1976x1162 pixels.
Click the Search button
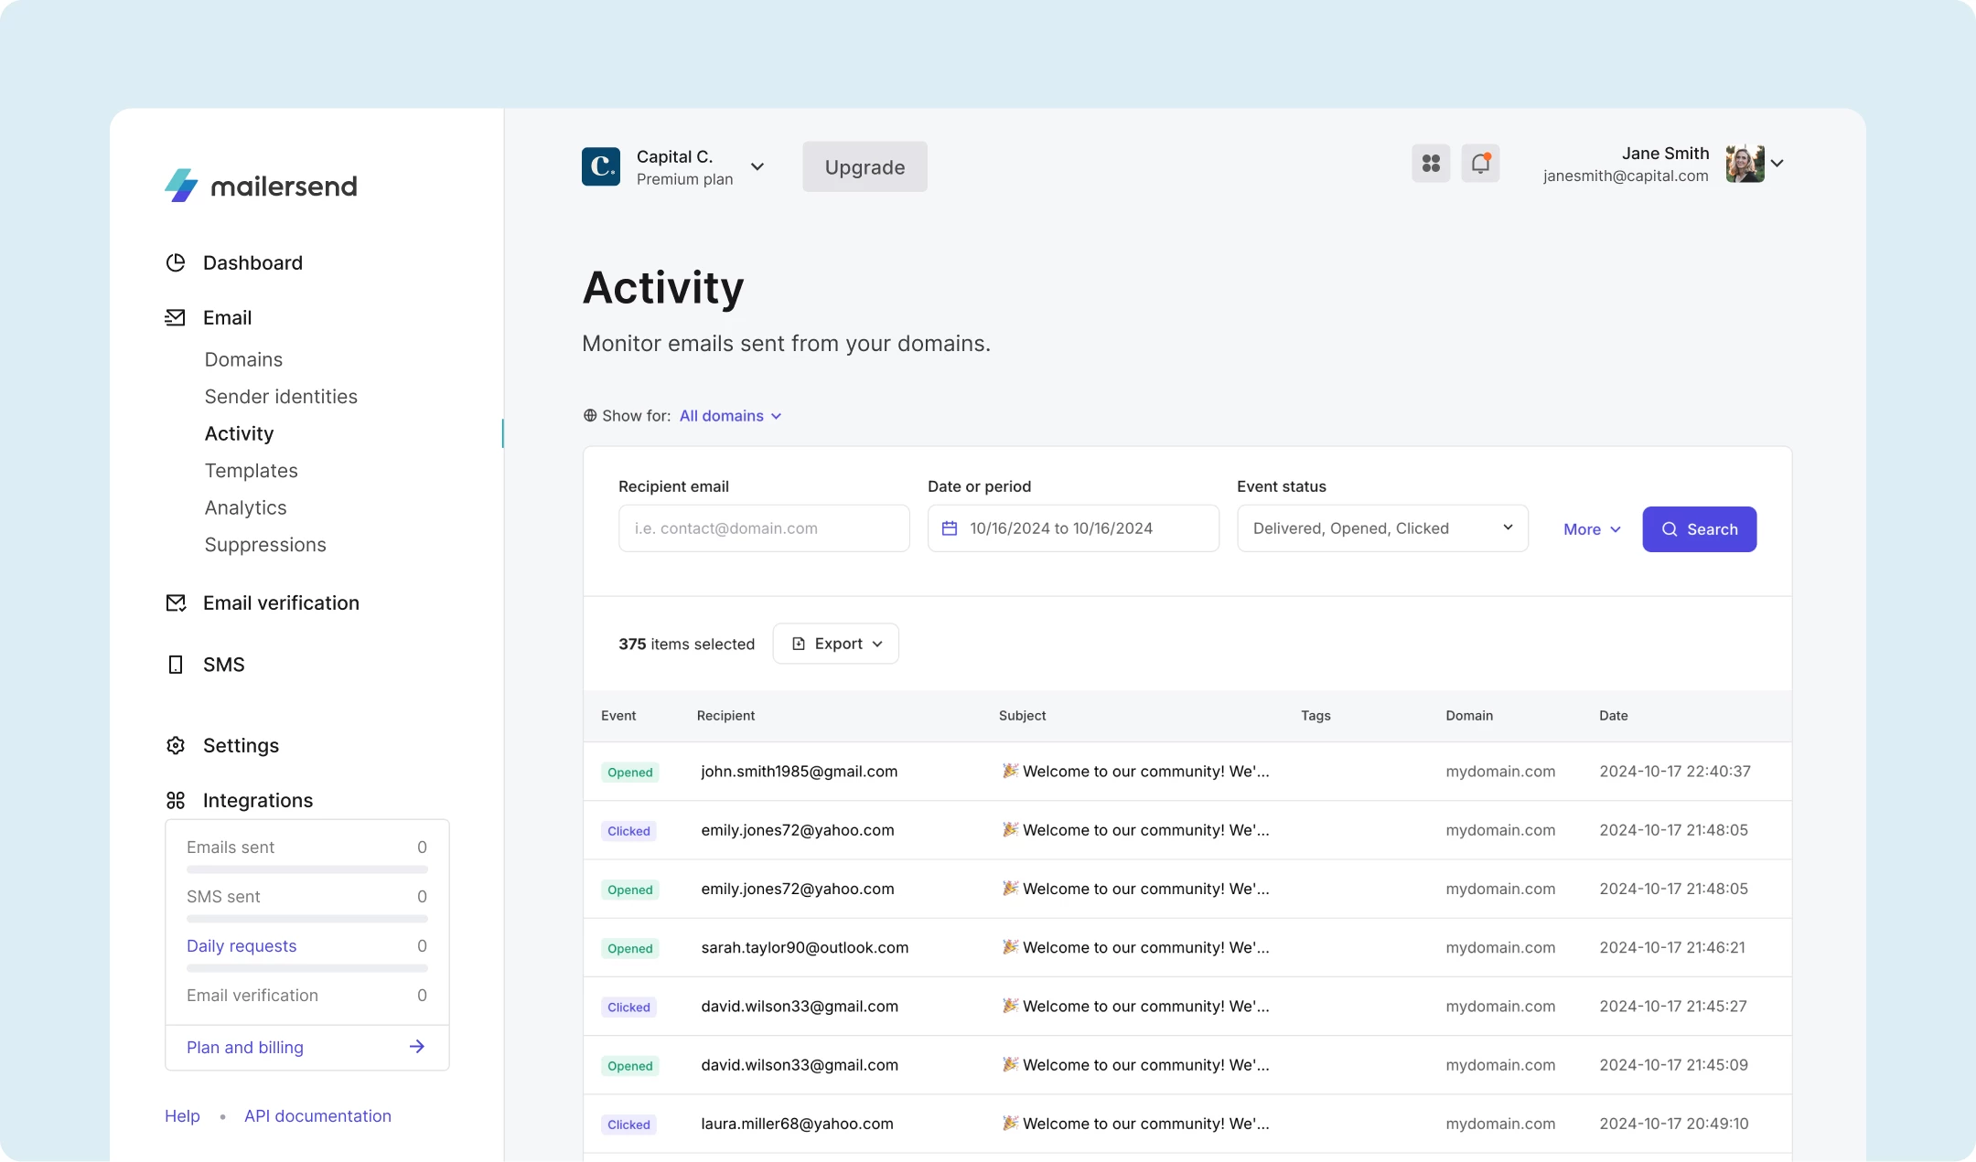pos(1698,527)
